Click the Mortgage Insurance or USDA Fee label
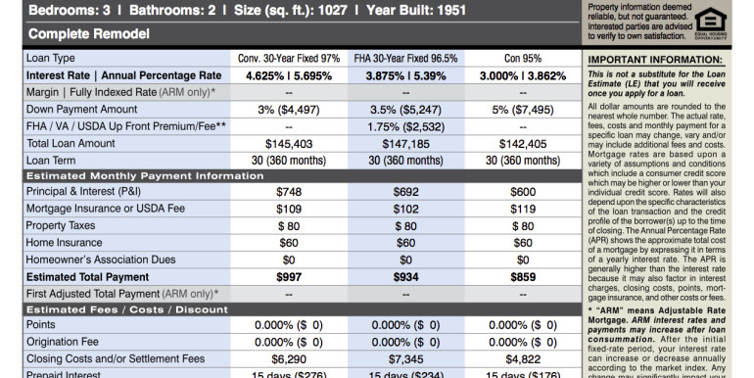The image size is (754, 378). 106,209
